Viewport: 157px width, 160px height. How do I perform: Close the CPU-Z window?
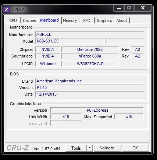(x=143, y=8)
